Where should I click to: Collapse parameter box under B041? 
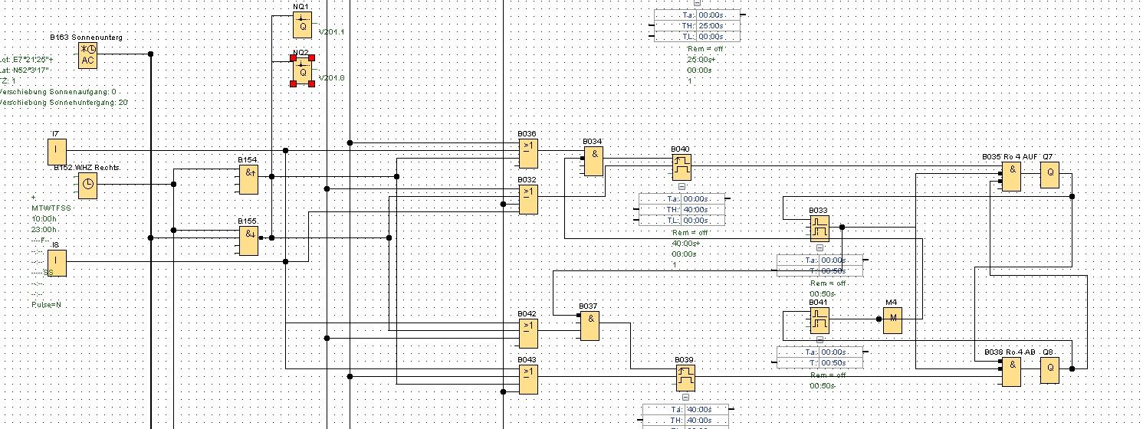click(x=819, y=340)
